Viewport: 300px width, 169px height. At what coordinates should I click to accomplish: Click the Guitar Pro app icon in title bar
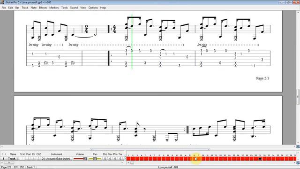[2, 2]
